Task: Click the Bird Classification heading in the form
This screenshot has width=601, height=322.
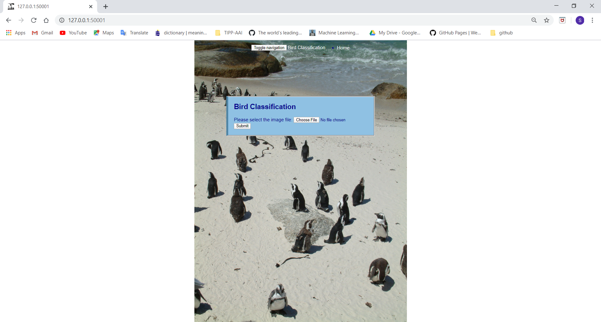Action: (265, 107)
